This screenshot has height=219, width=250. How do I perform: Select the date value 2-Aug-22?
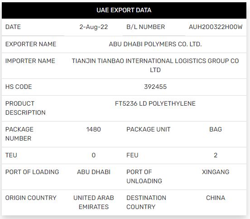[94, 27]
